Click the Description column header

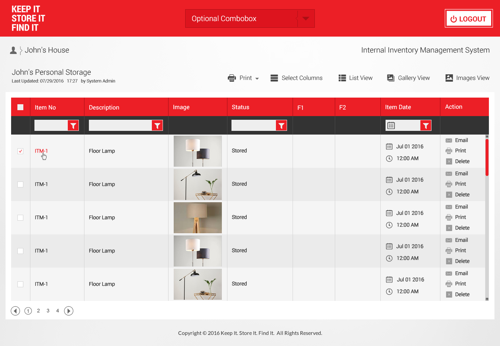click(104, 107)
